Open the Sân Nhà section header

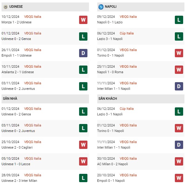click(45, 99)
